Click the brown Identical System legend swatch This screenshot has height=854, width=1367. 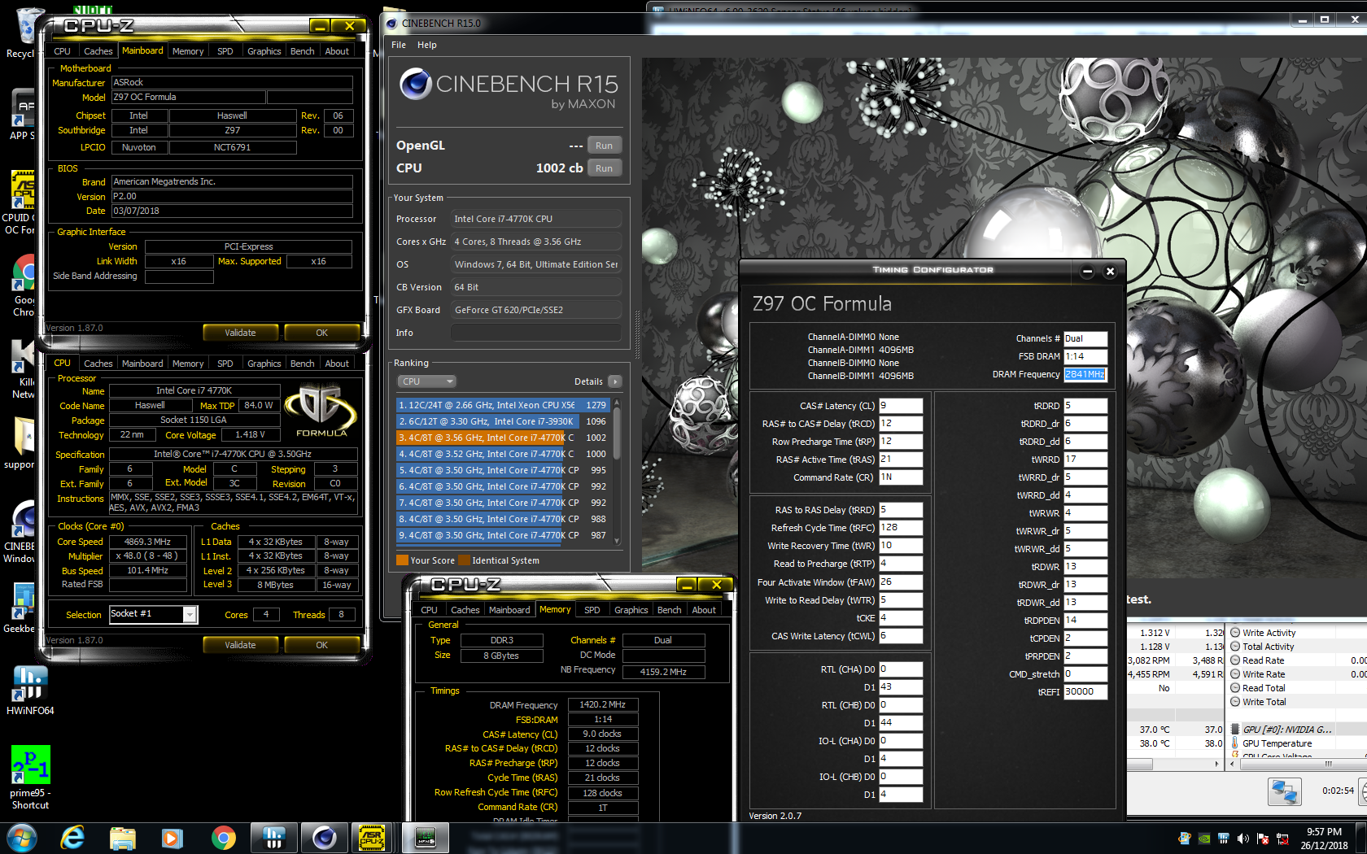(465, 560)
